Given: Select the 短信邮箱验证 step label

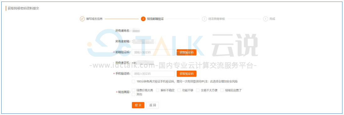Looking at the screenshot, I should click(155, 19).
